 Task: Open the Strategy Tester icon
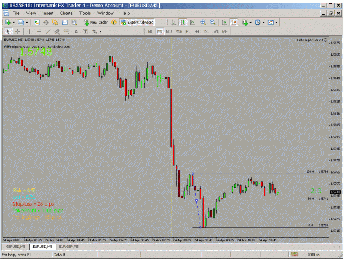pos(74,23)
